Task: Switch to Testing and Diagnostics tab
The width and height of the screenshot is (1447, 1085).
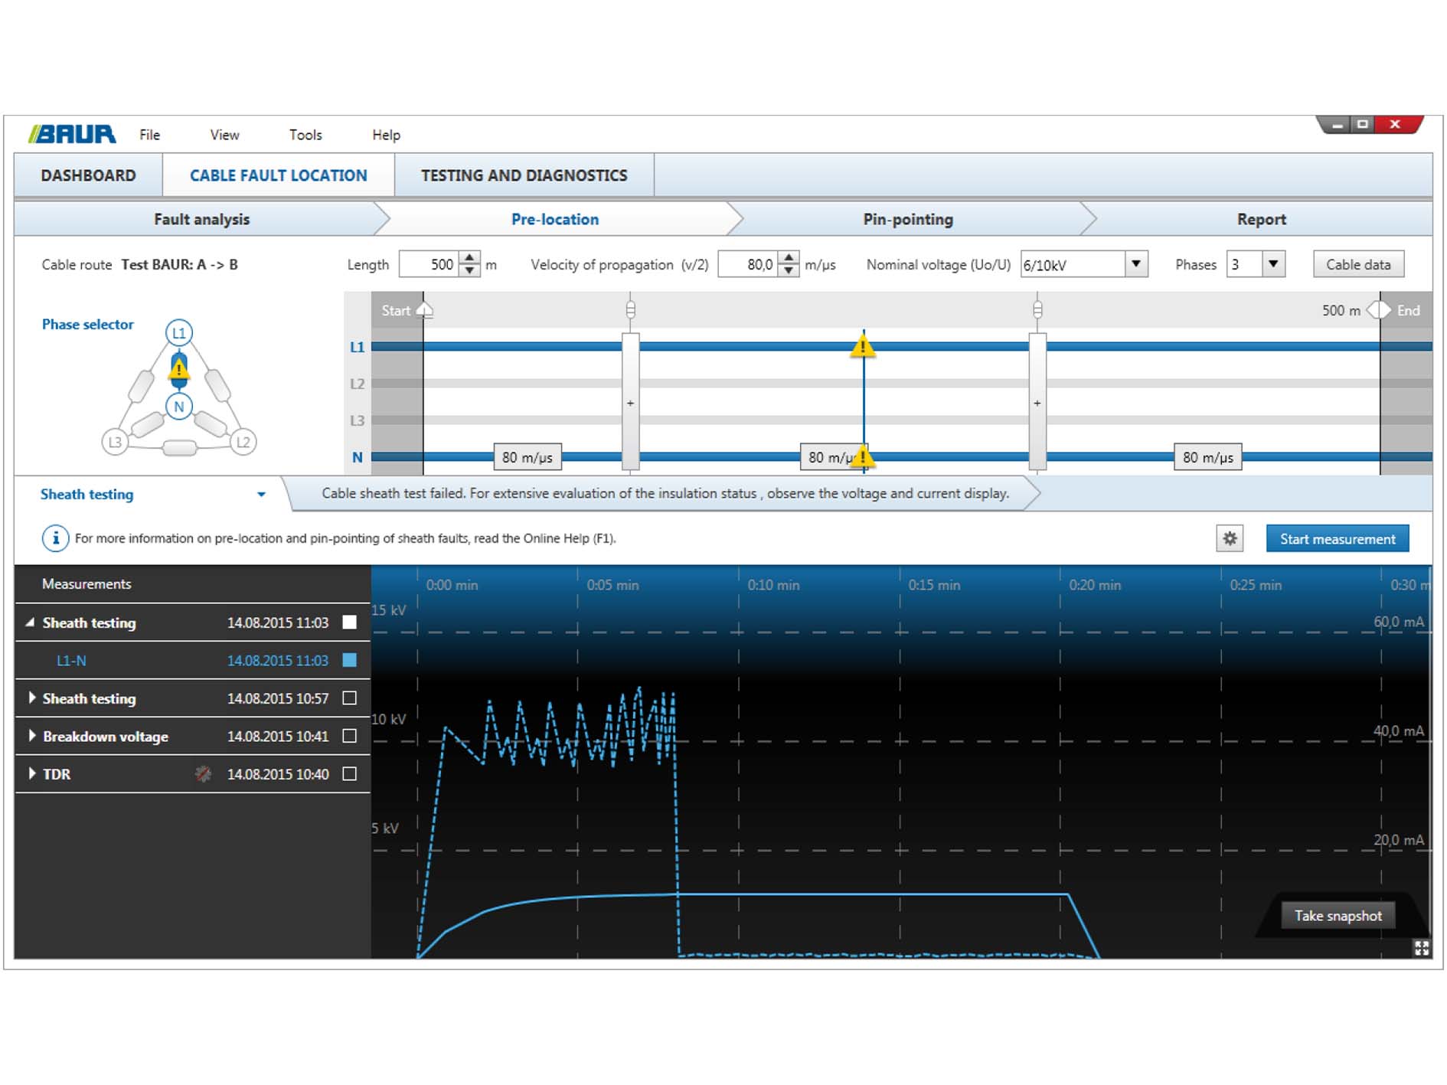Action: coord(524,175)
